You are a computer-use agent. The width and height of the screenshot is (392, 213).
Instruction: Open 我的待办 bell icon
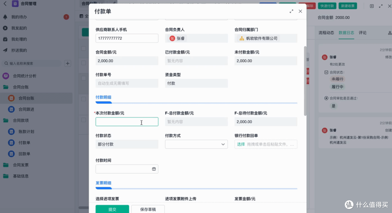[5, 17]
